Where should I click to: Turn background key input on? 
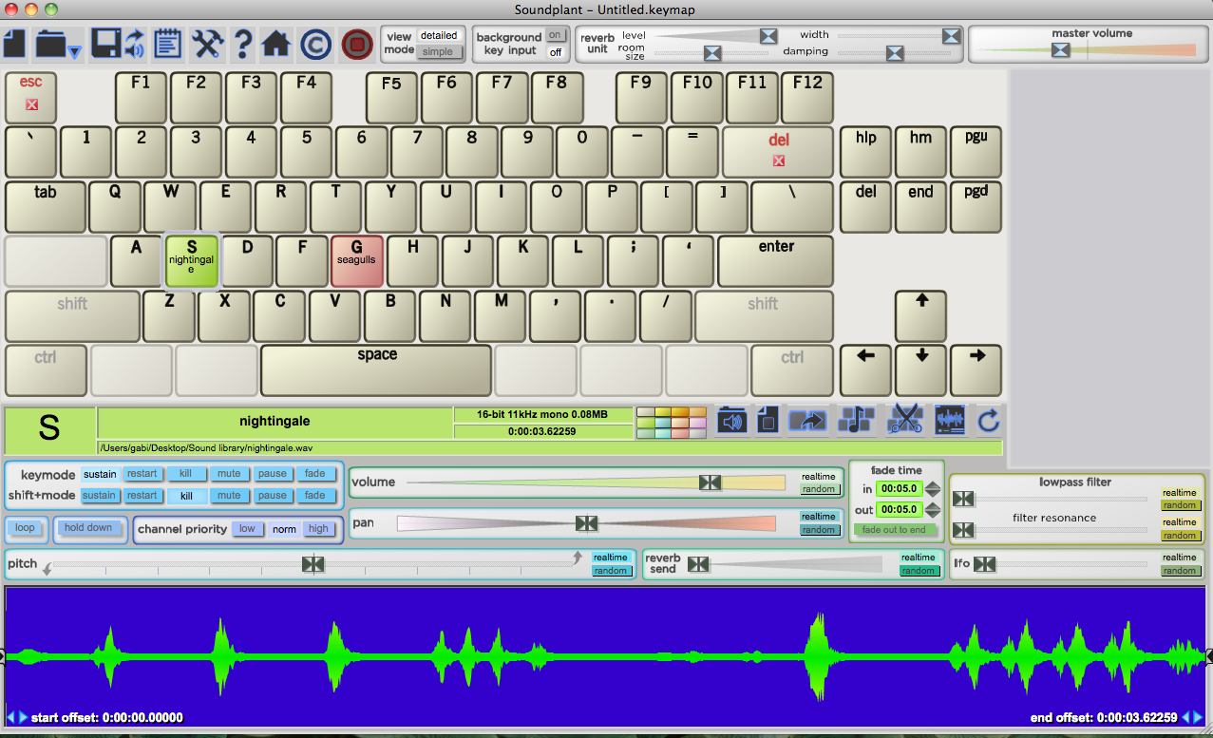click(x=555, y=35)
